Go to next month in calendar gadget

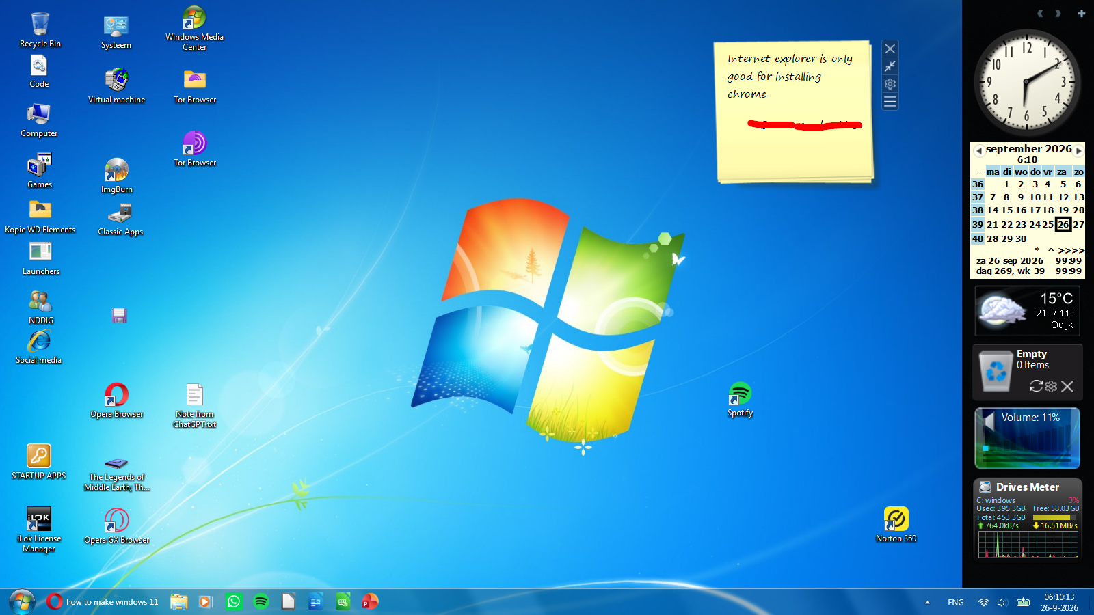coord(1079,150)
